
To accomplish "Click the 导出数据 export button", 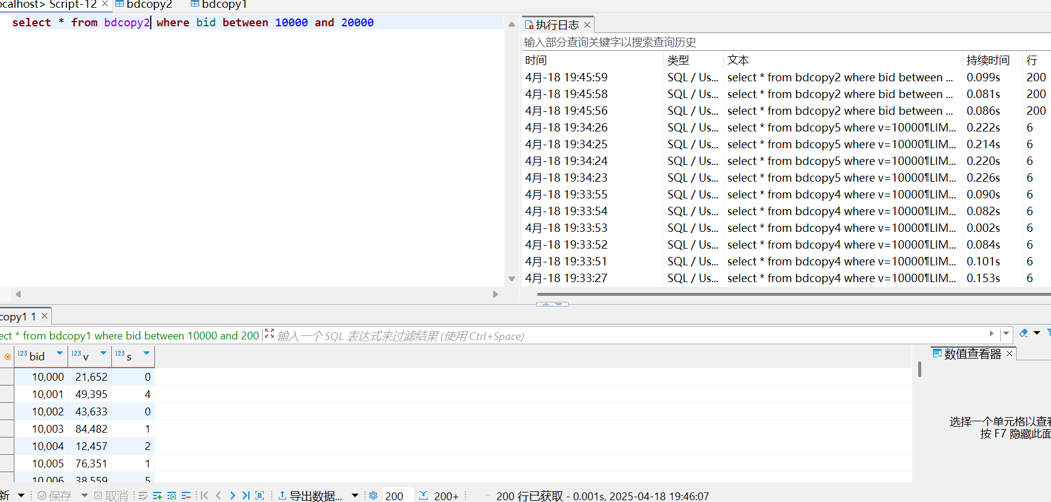I will click(310, 495).
